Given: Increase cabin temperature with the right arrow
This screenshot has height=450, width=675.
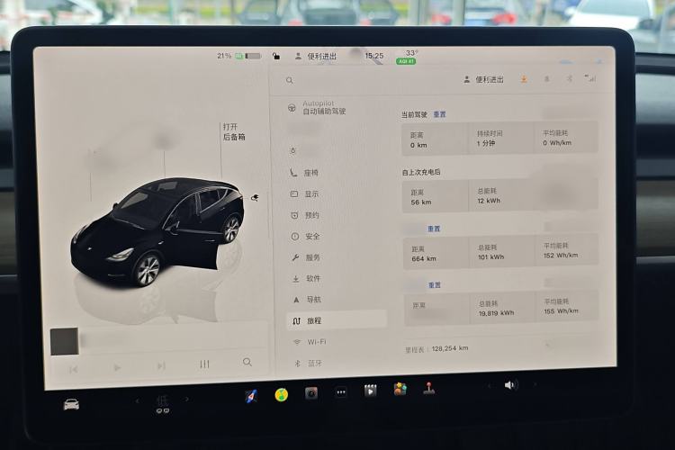Looking at the screenshot, I should 187,400.
